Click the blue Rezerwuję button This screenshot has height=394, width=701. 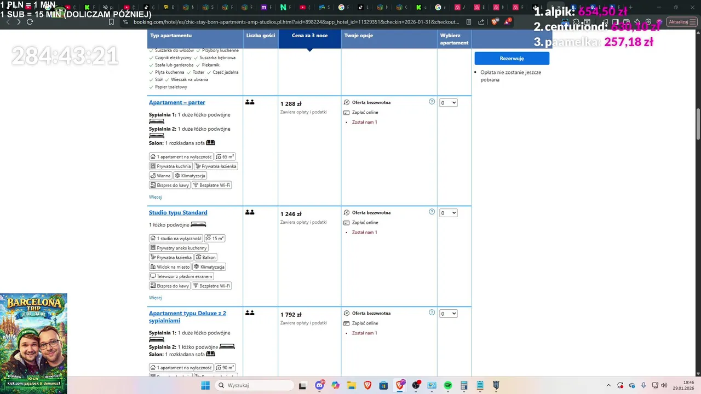(512, 59)
